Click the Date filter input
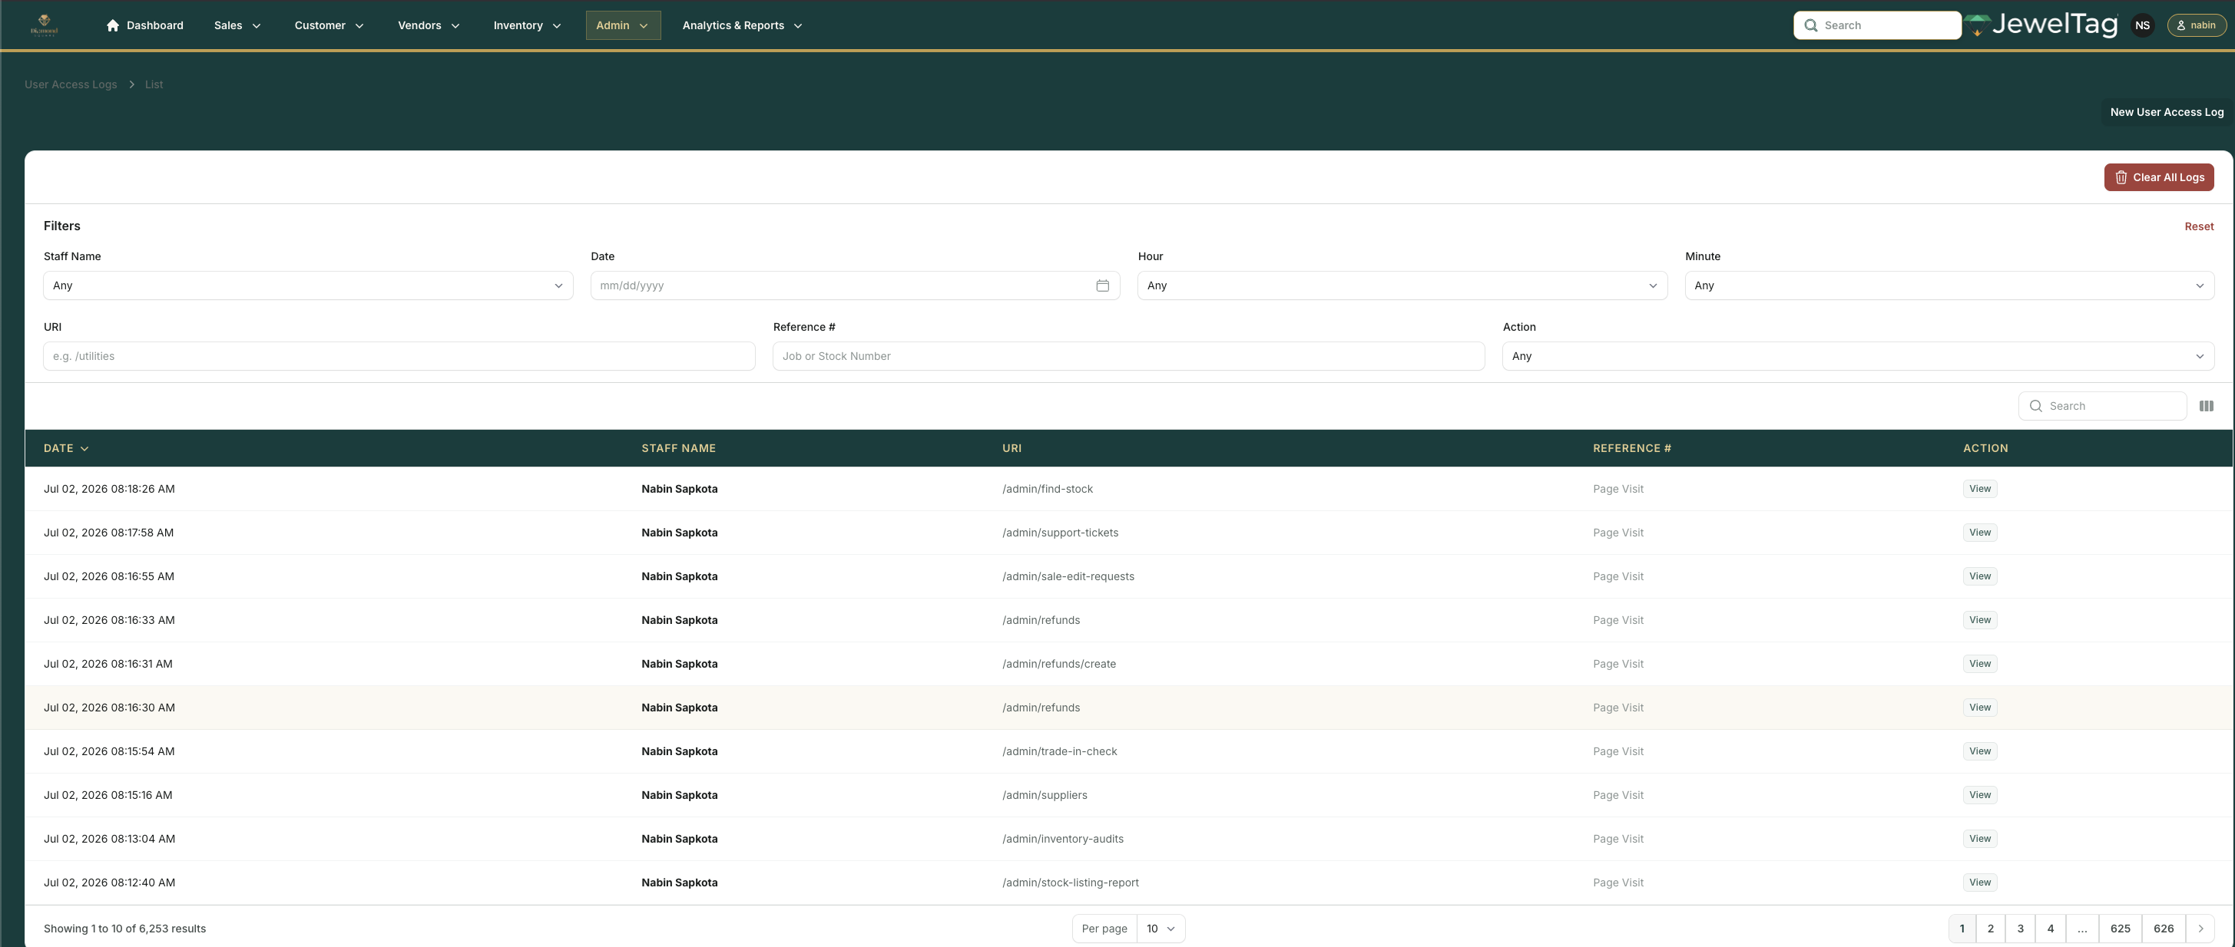 pyautogui.click(x=855, y=285)
